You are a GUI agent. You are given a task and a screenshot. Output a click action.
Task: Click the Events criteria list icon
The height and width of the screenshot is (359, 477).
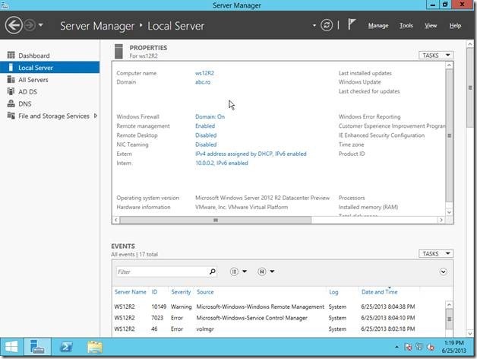click(234, 272)
